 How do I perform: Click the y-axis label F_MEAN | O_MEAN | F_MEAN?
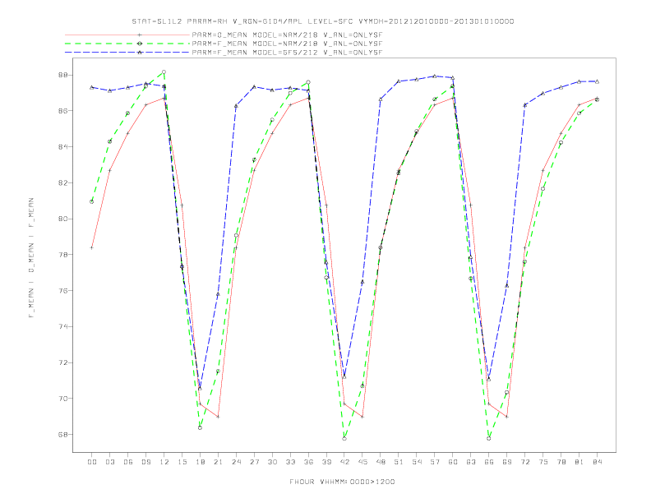tap(31, 258)
